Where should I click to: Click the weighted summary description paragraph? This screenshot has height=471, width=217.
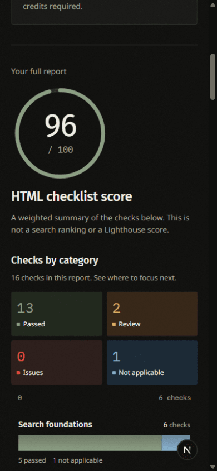coord(100,224)
